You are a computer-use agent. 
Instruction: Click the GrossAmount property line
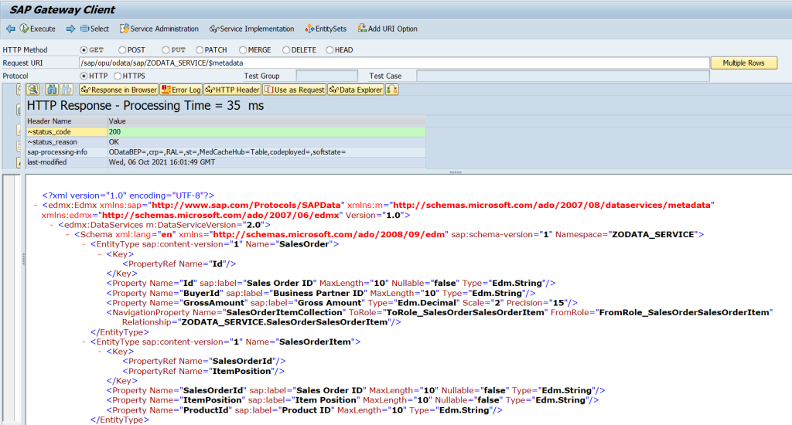(342, 303)
